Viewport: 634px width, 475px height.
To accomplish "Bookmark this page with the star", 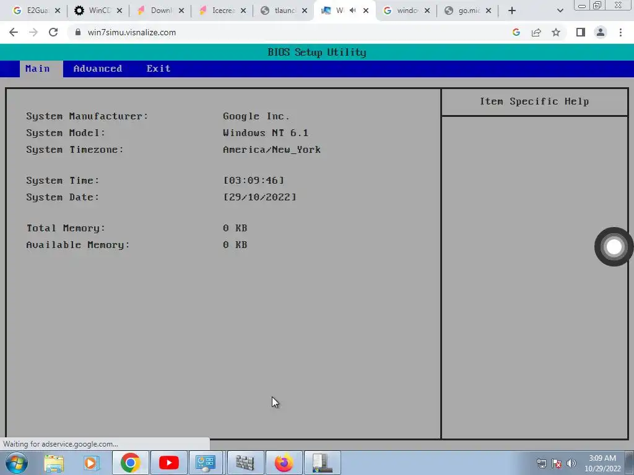I will point(556,32).
